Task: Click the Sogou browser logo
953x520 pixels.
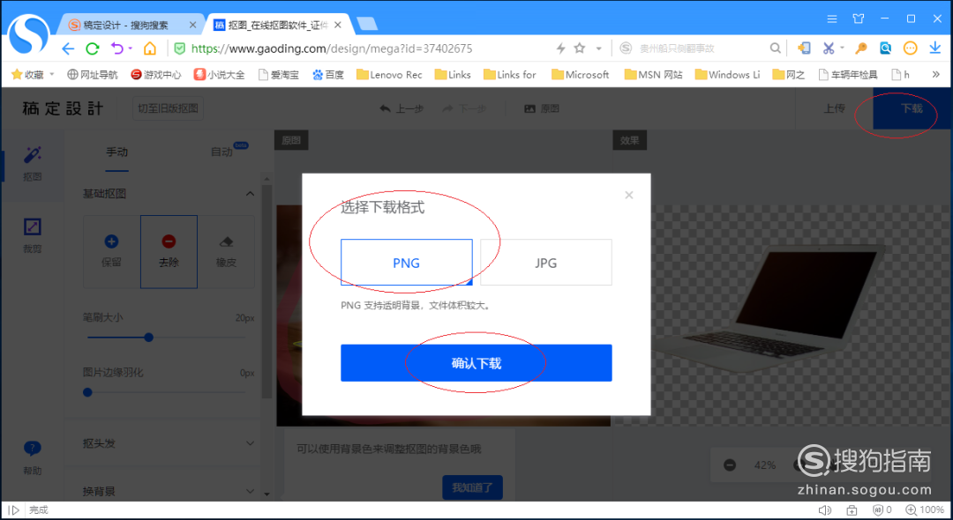Action: pos(28,33)
